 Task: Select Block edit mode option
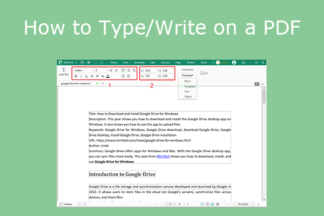(x=187, y=81)
